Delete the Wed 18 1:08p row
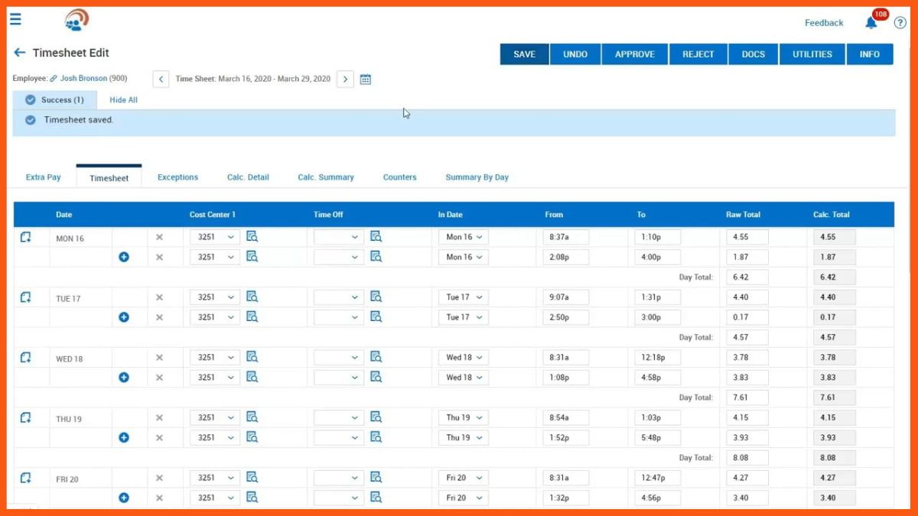918x516 pixels. [x=159, y=378]
